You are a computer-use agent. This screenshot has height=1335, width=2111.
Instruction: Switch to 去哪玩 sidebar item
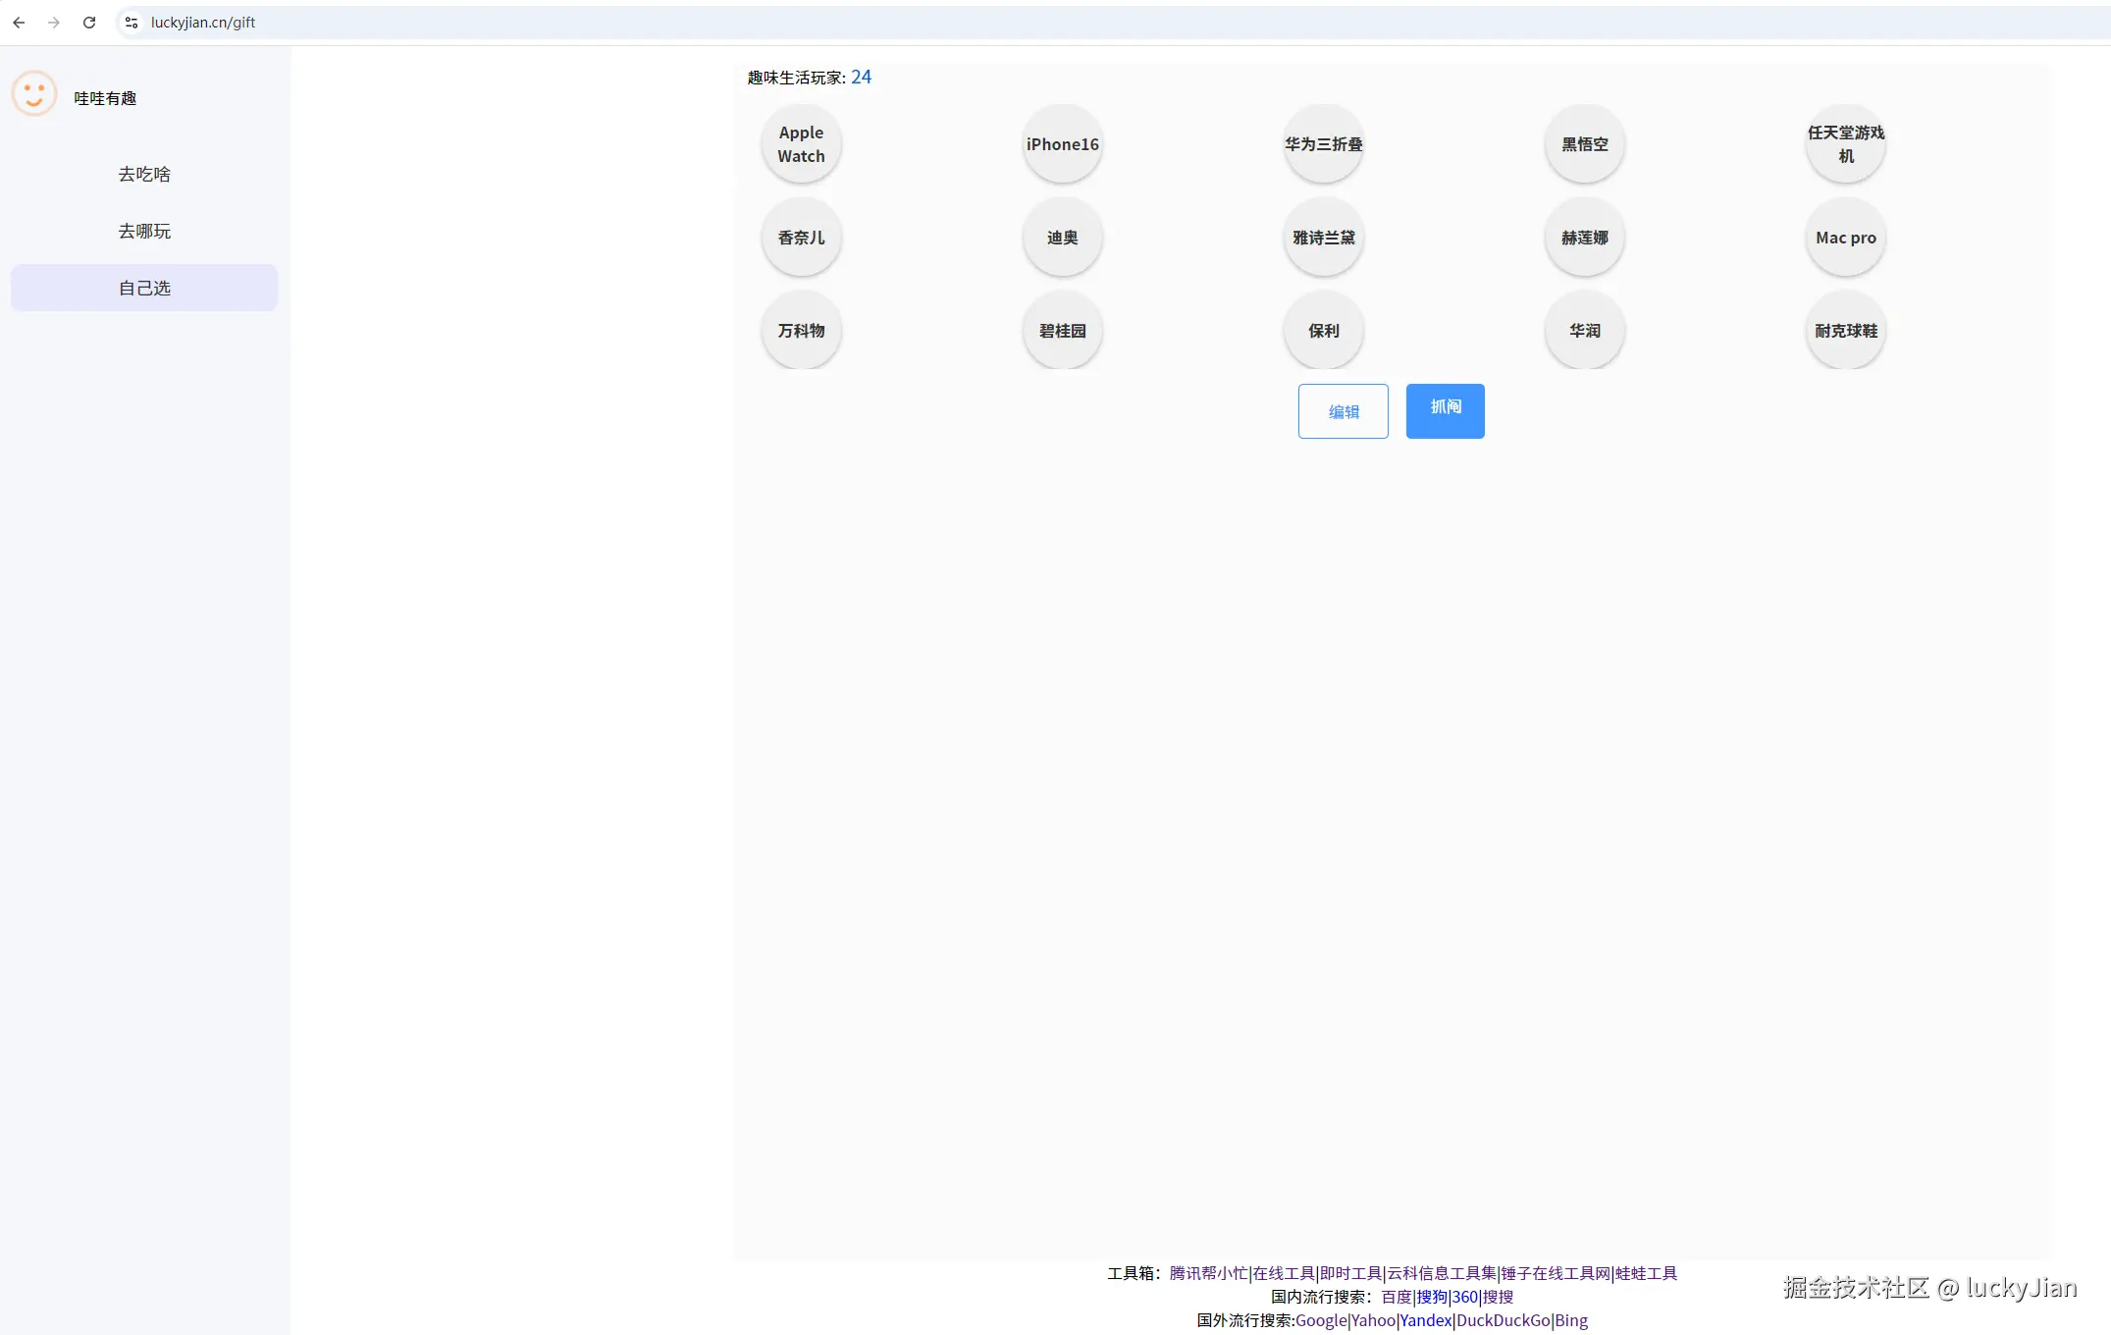click(x=144, y=231)
